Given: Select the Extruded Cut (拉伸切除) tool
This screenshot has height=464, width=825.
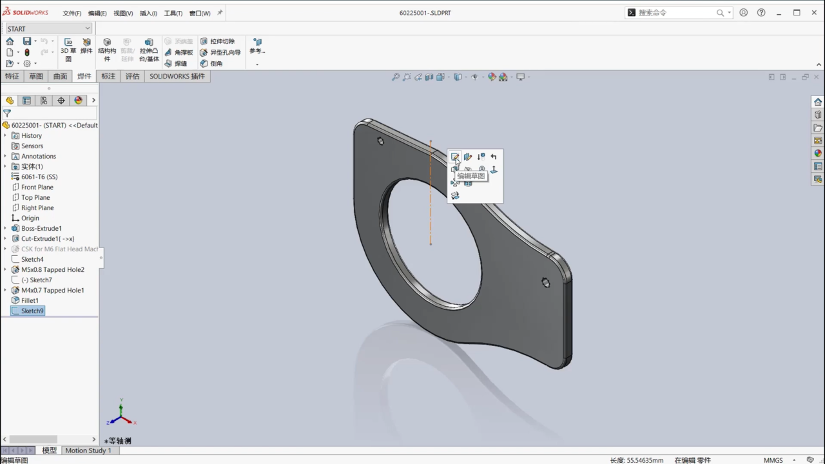Looking at the screenshot, I should tap(218, 41).
